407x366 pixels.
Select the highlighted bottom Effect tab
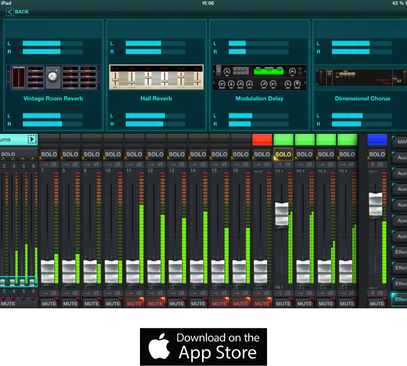400,299
